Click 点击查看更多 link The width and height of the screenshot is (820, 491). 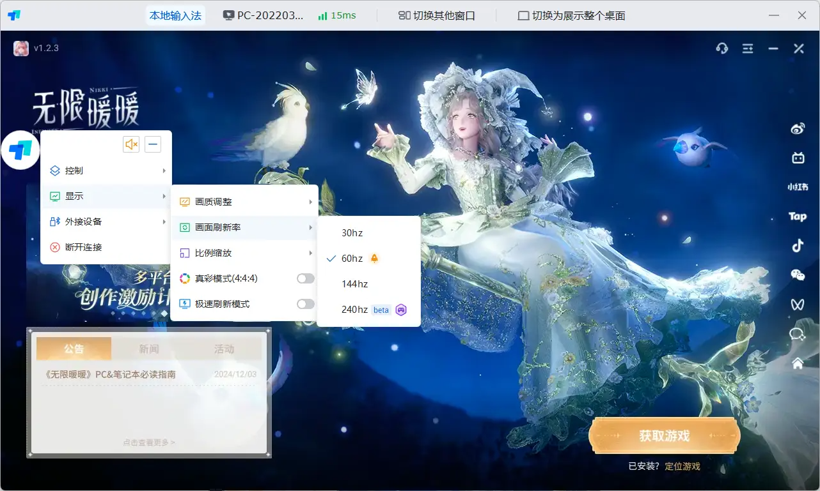point(149,442)
